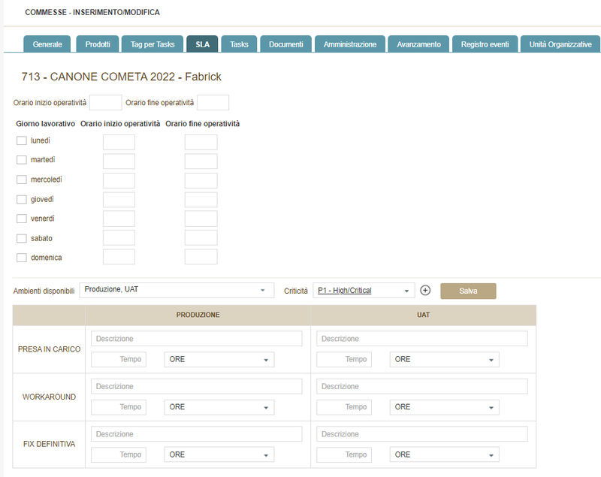Click the plus icon next to Criticità

coord(425,290)
